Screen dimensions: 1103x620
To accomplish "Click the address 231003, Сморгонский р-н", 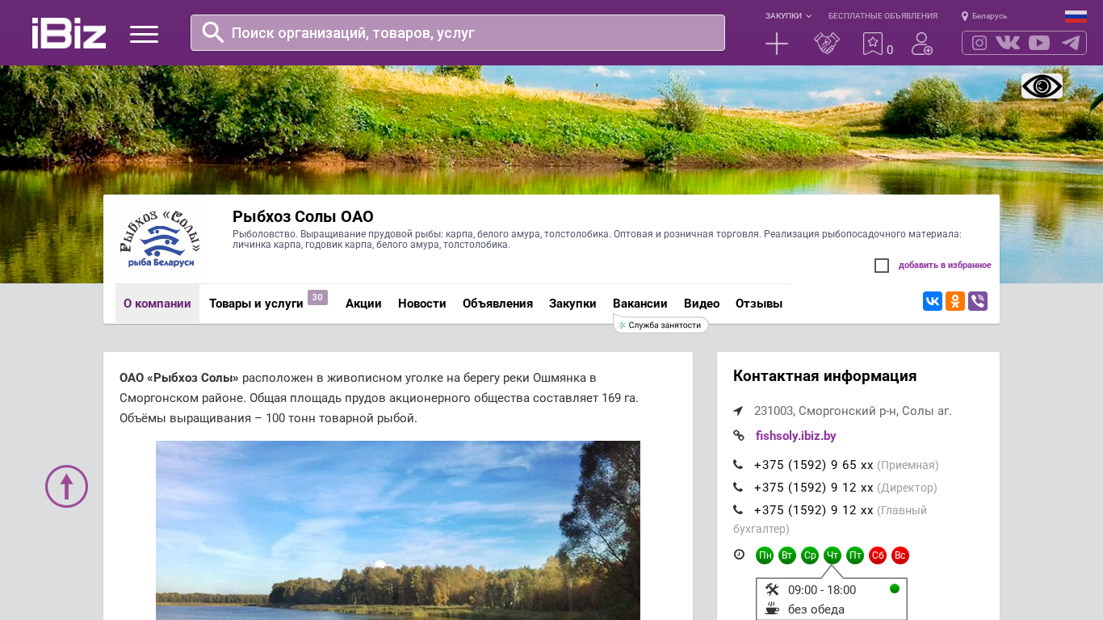I will [x=853, y=411].
